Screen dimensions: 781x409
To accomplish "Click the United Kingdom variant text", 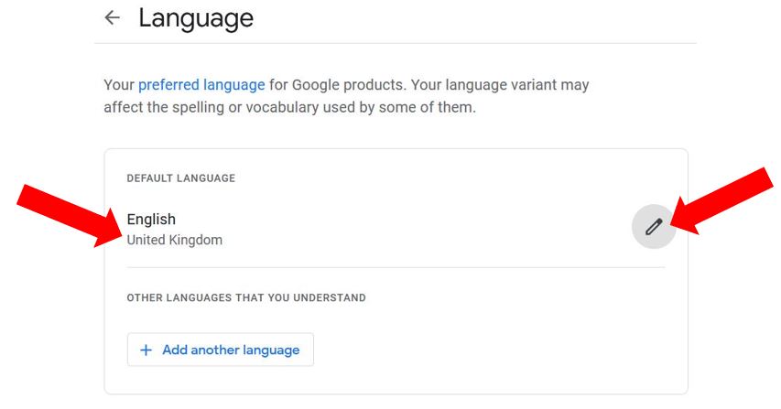I will point(174,241).
